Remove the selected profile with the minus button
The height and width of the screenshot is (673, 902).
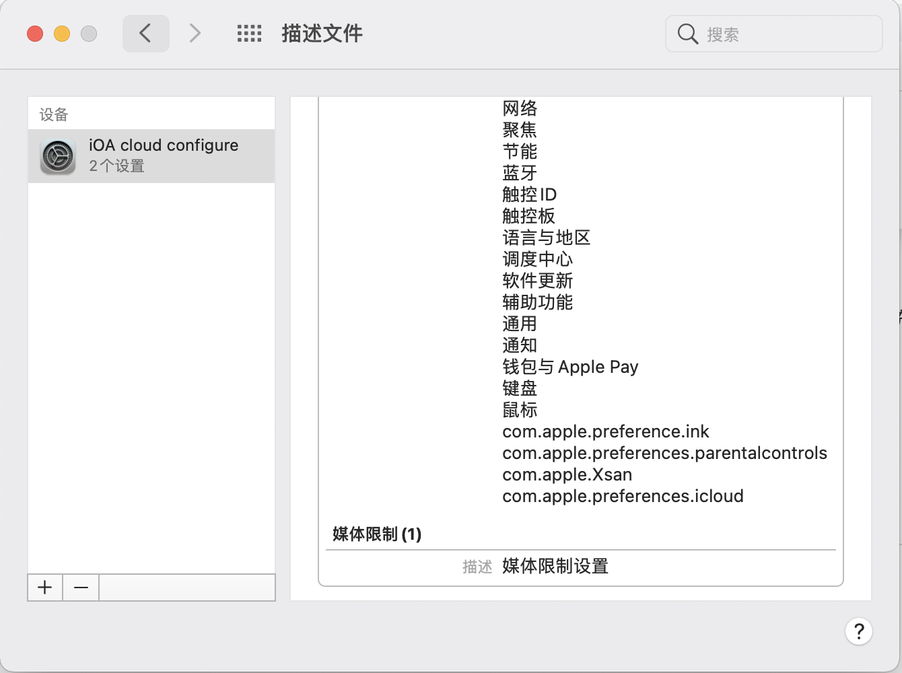tap(81, 588)
